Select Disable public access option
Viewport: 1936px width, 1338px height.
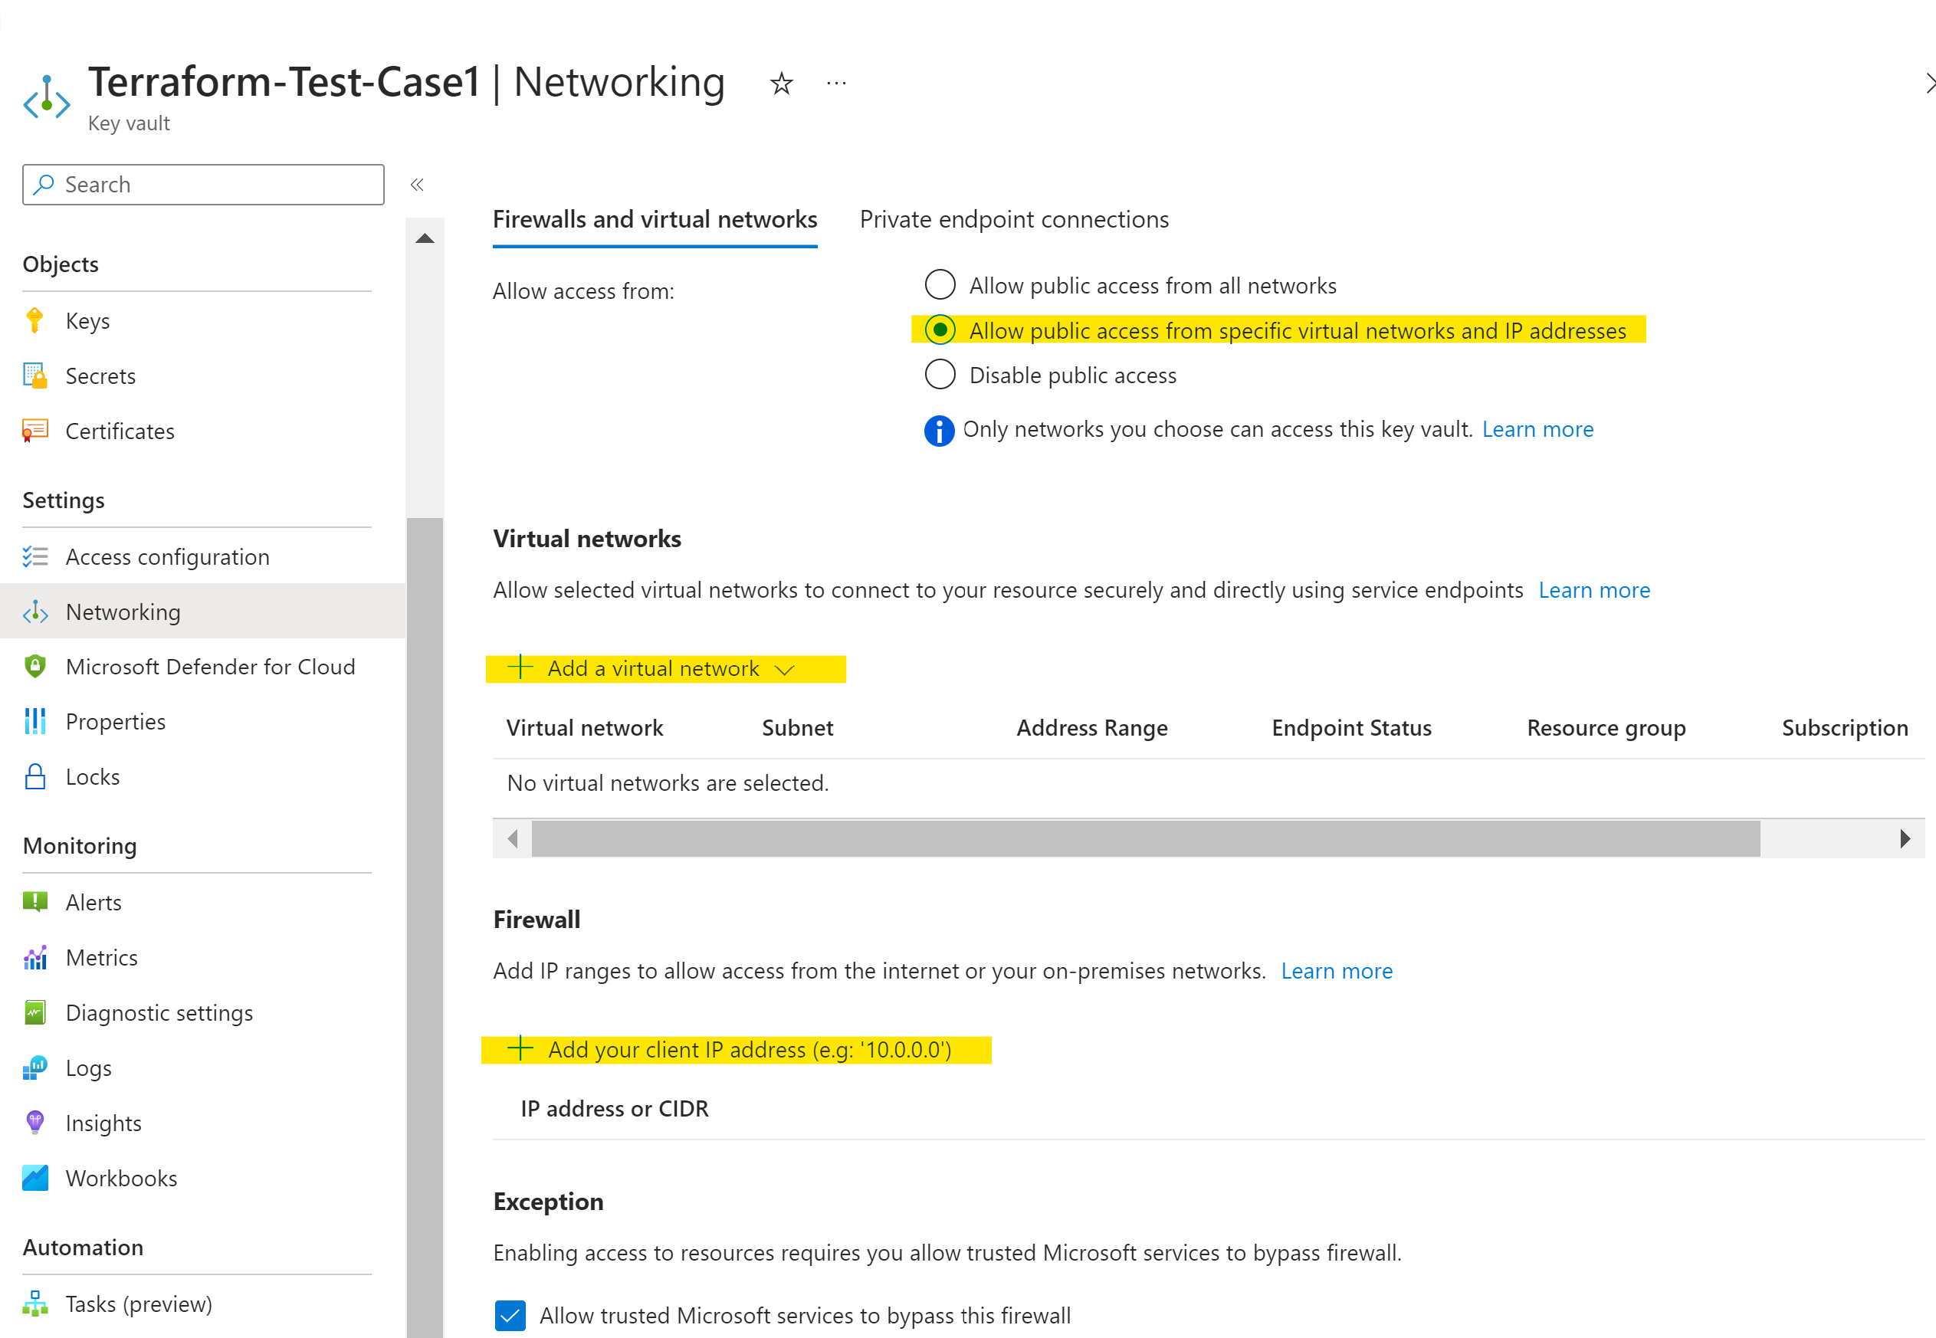point(939,375)
